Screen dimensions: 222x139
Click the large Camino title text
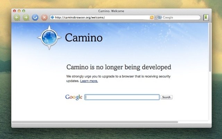click(84, 38)
